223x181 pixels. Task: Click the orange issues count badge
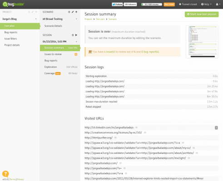[76, 54]
